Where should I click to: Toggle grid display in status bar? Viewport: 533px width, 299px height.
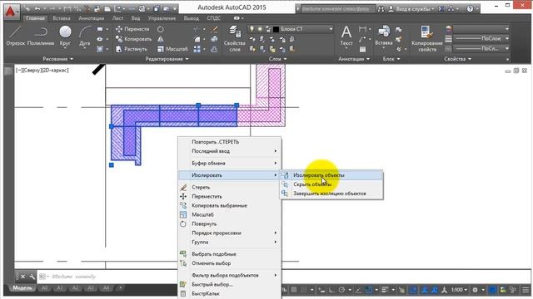point(294,290)
